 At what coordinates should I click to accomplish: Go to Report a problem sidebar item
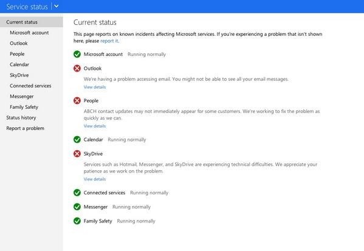pyautogui.click(x=25, y=128)
